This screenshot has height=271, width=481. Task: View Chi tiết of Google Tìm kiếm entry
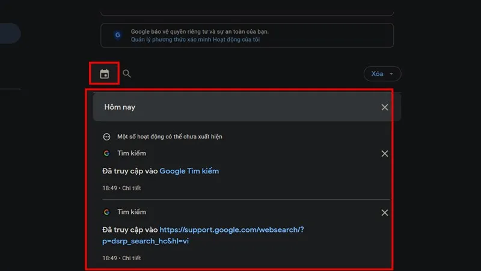[x=131, y=188]
